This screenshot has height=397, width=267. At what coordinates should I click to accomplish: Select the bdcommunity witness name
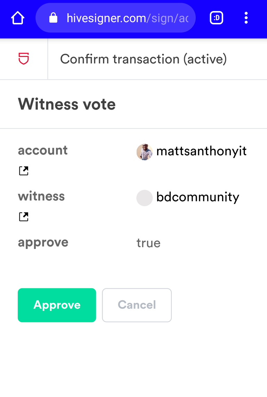point(197,197)
